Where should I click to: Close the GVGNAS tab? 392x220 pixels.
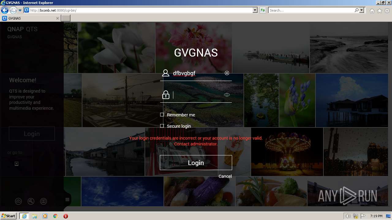pos(57,18)
